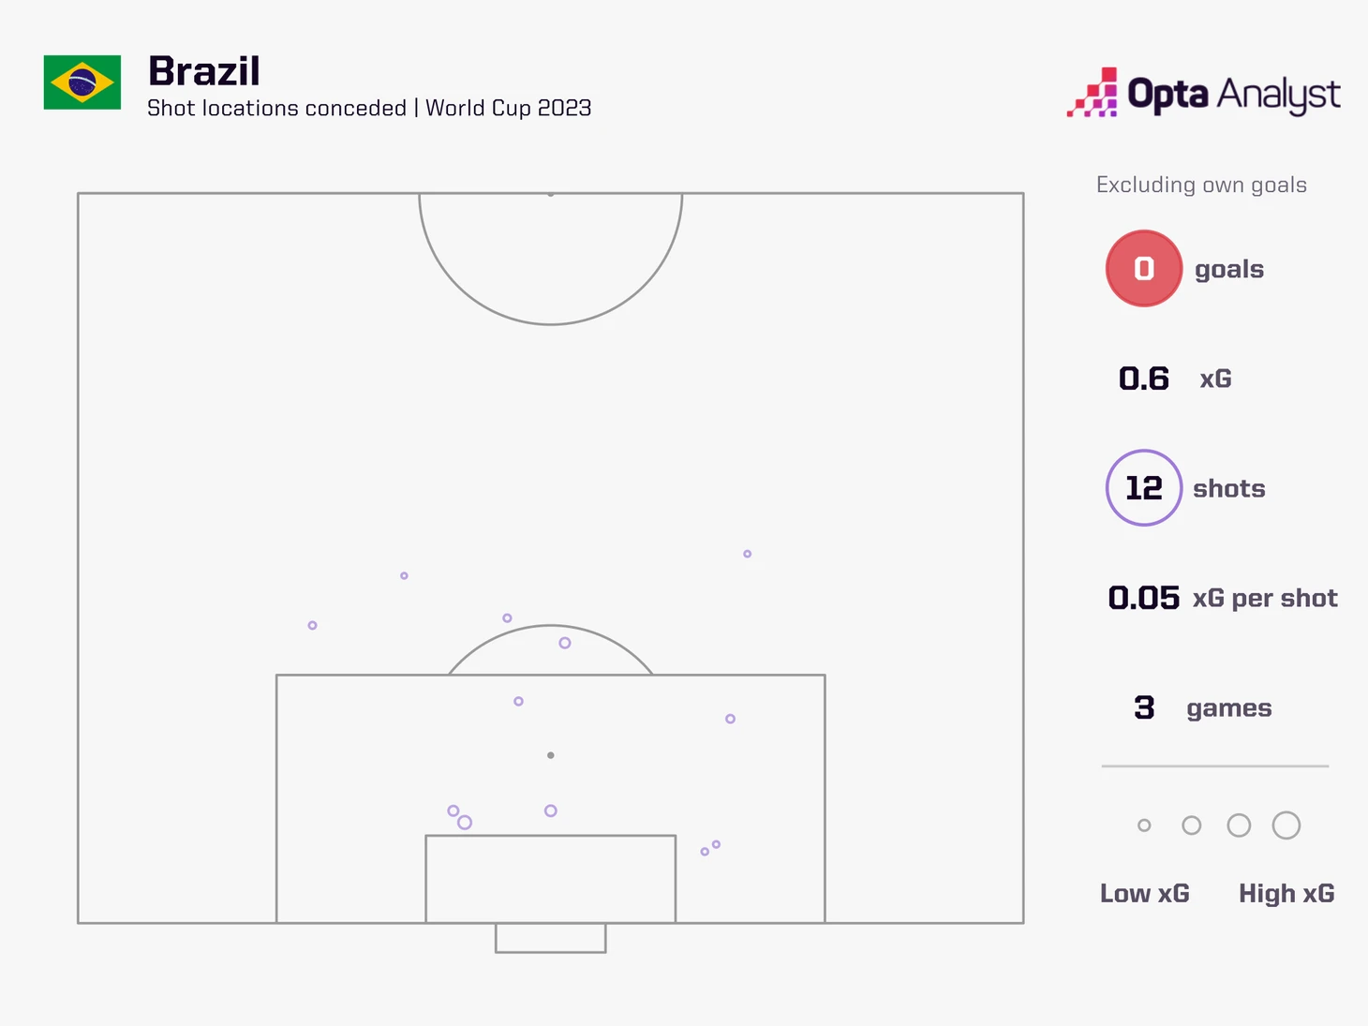Click the Low xG label

[1145, 894]
